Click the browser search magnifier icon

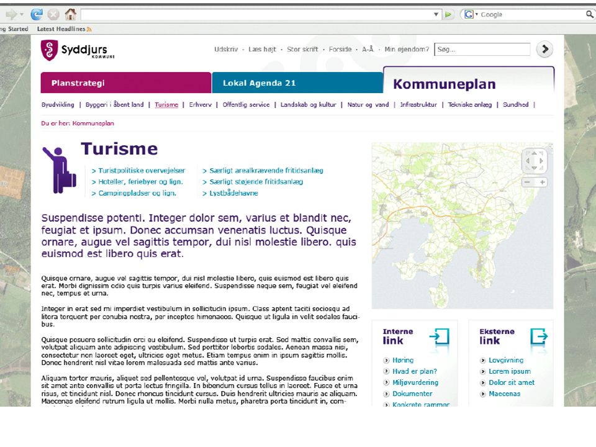tap(590, 14)
